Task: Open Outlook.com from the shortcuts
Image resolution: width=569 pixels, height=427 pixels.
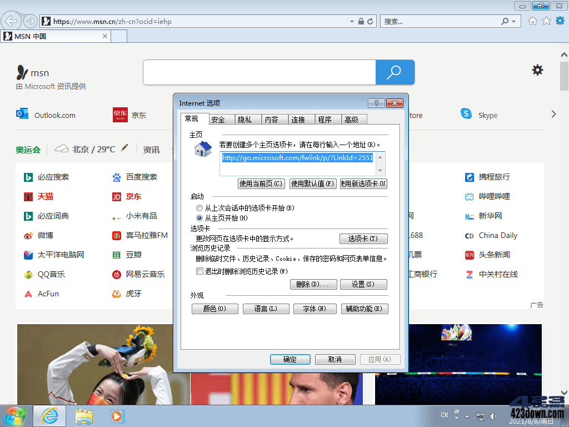Action: coord(54,115)
